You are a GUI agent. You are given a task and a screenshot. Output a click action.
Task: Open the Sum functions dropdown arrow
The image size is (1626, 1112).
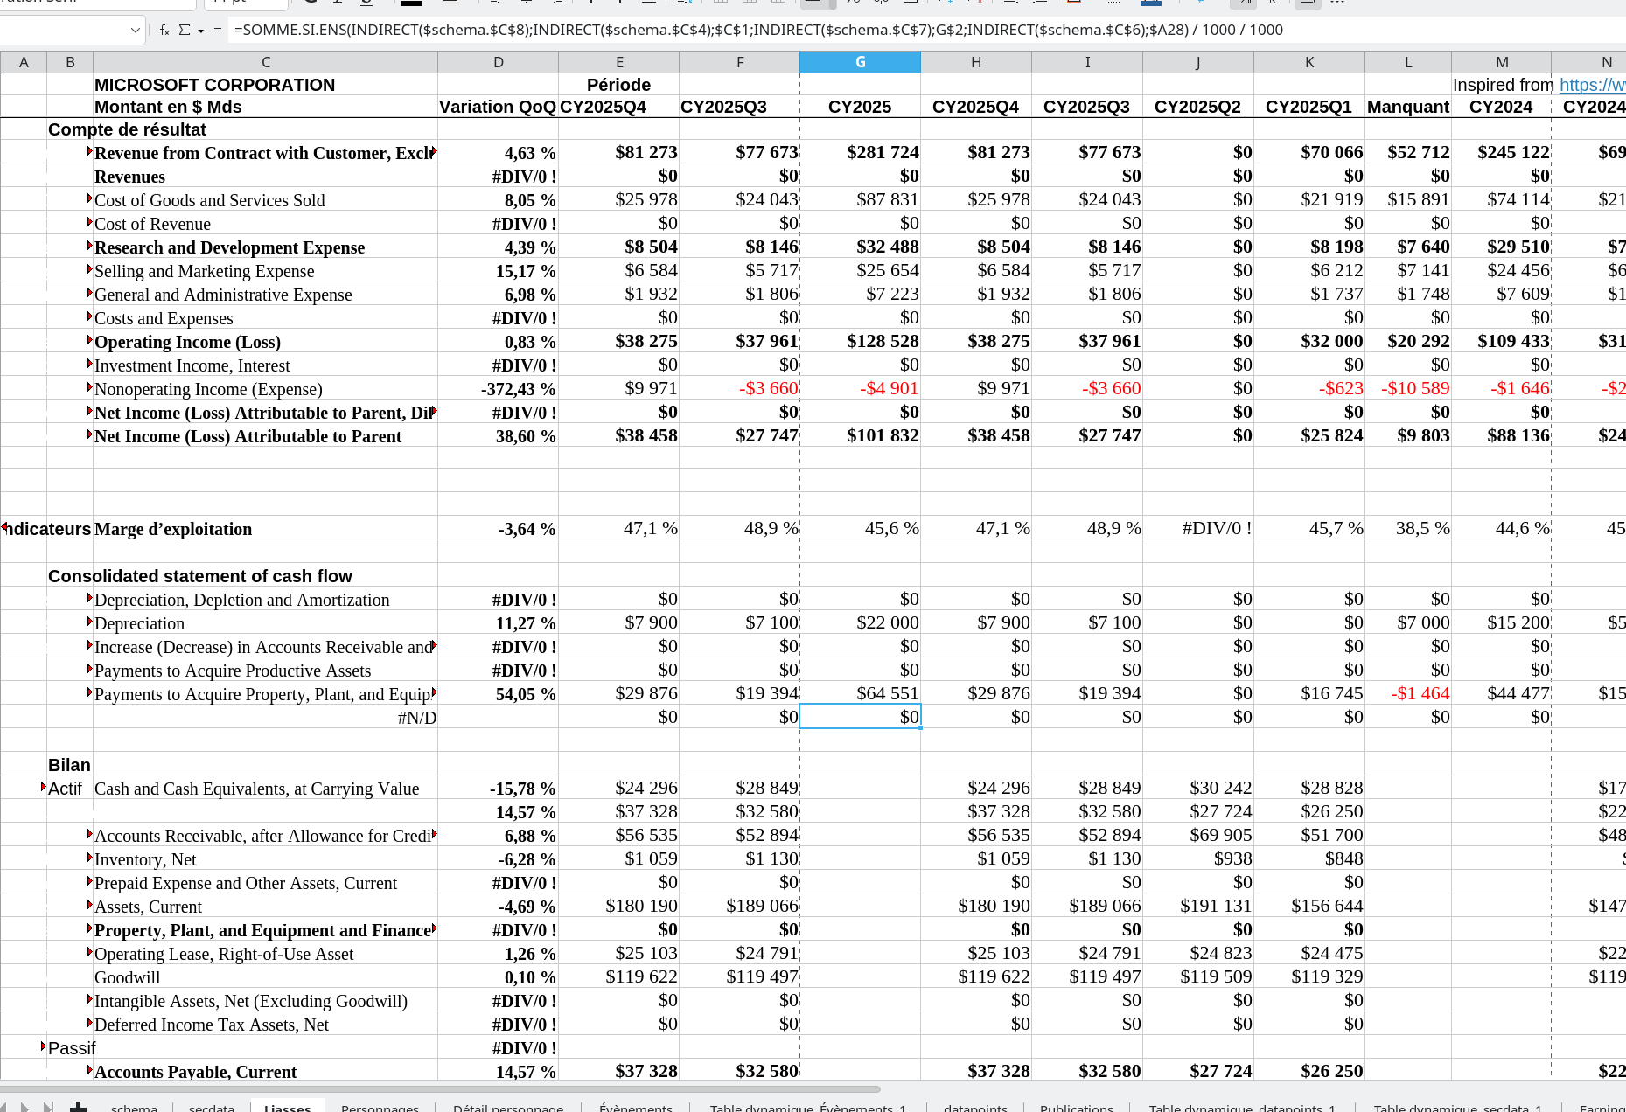[x=201, y=31]
